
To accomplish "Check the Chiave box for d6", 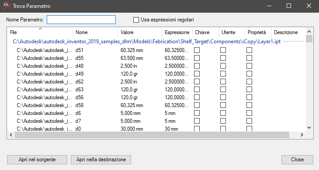I will click(x=197, y=113).
